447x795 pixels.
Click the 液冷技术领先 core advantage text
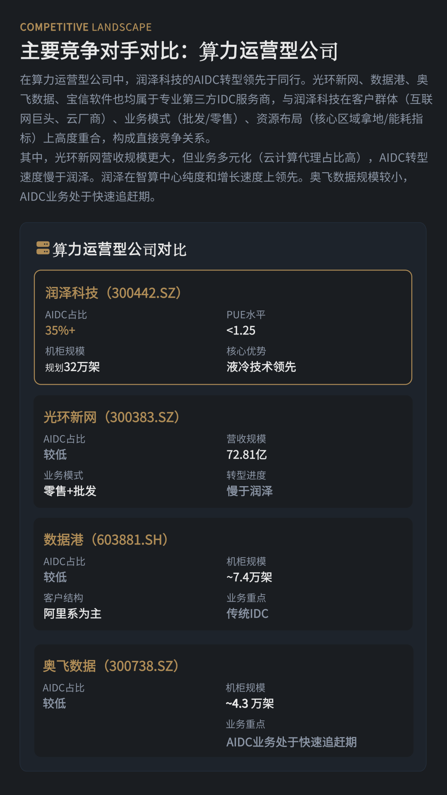(261, 367)
